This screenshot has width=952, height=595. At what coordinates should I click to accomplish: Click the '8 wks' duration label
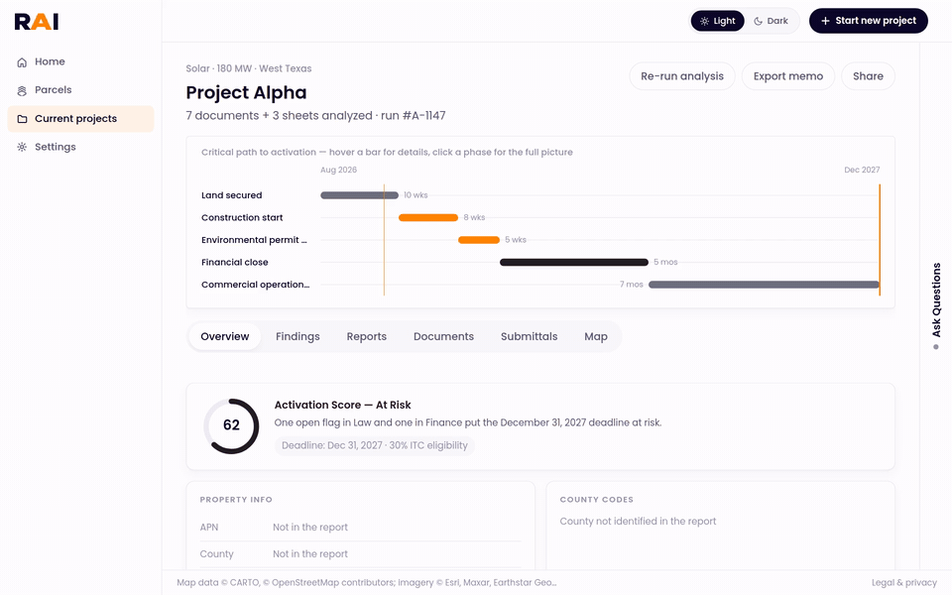(x=474, y=217)
